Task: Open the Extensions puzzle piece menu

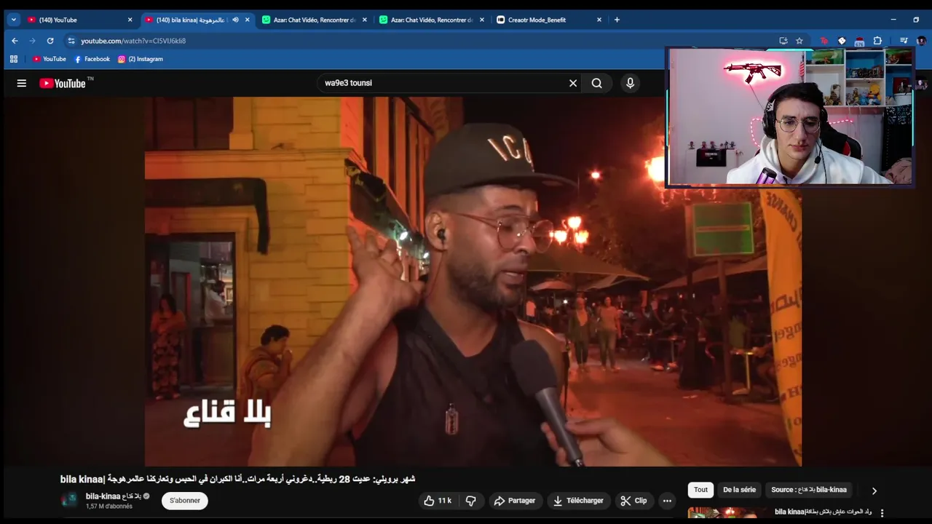Action: (x=877, y=41)
